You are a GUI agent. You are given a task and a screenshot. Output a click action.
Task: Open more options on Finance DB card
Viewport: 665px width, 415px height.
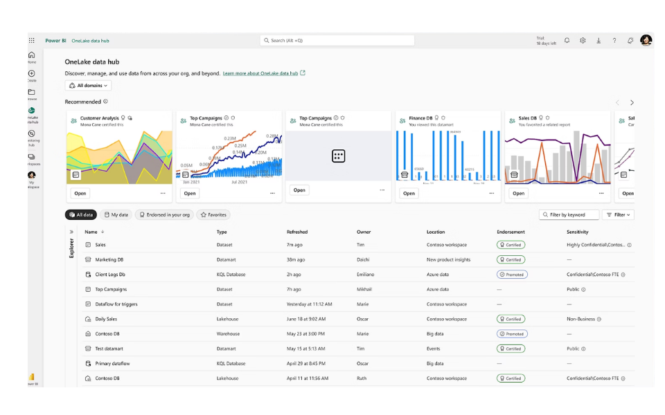(492, 193)
